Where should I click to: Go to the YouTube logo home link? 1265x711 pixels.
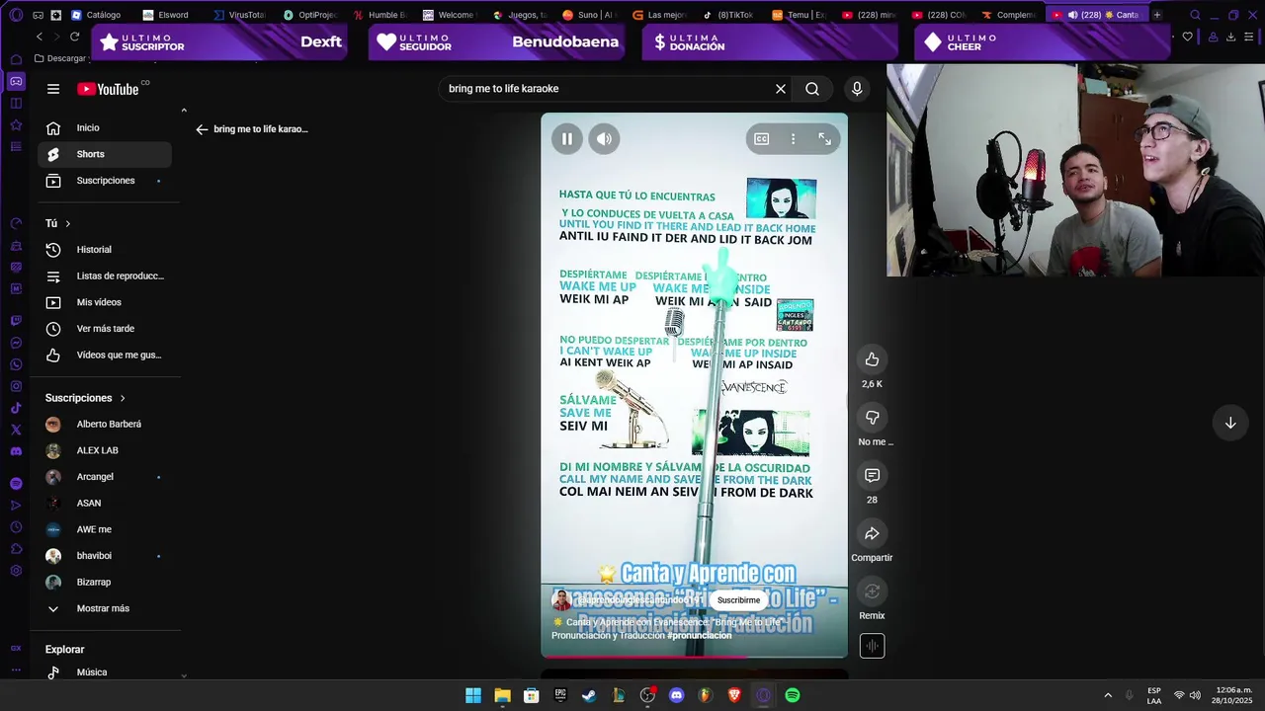coord(108,89)
